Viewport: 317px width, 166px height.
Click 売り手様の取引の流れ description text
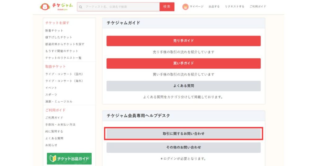pyautogui.click(x=184, y=52)
